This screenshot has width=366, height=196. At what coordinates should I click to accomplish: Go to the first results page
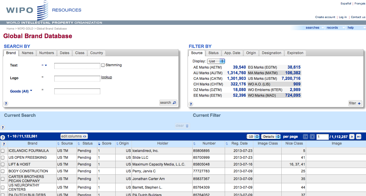click(306, 137)
